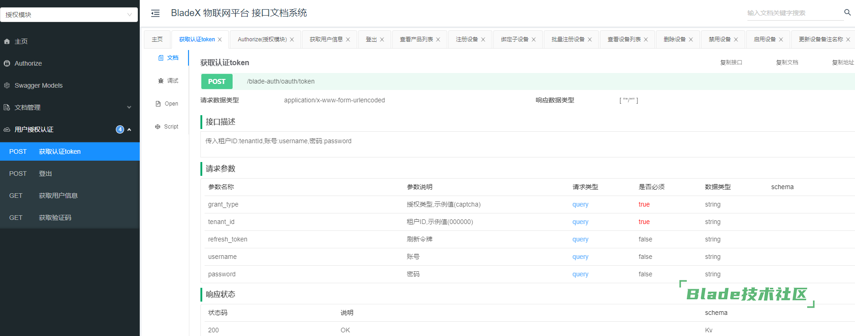Close the 查看产品列表 tab

[438, 39]
